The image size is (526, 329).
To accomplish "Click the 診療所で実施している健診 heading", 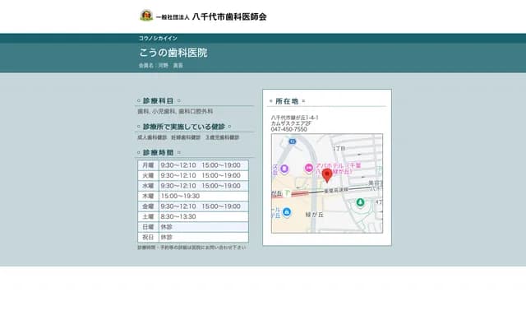I will click(184, 127).
